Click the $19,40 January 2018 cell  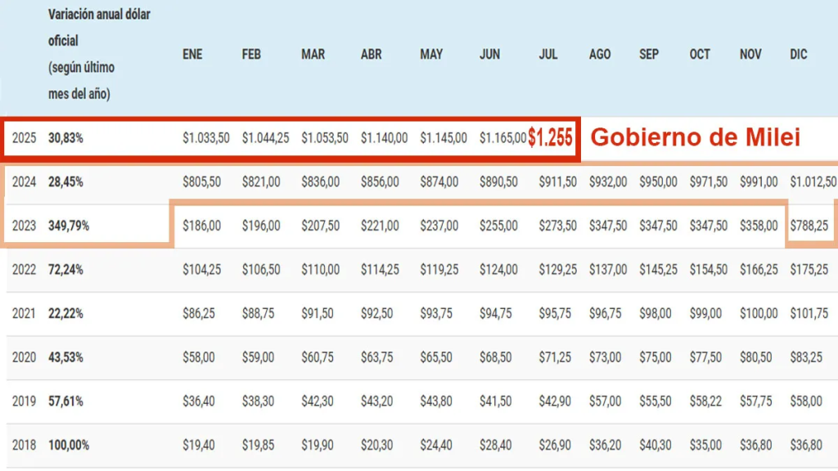pyautogui.click(x=199, y=446)
